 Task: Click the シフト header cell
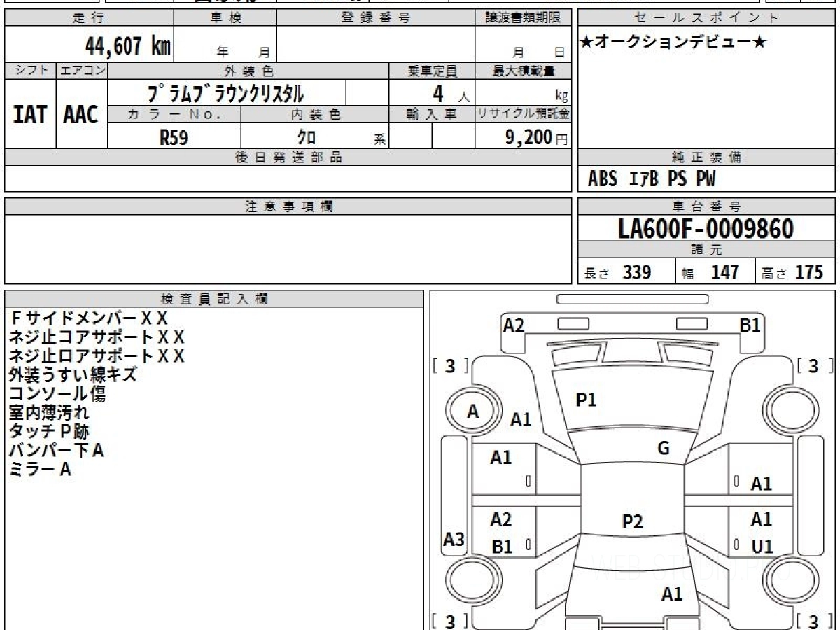31,71
